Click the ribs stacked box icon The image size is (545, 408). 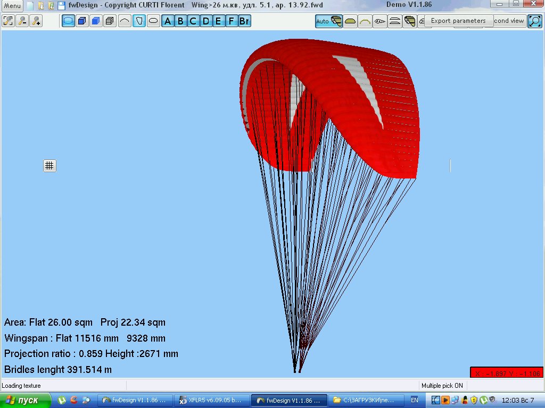[110, 21]
